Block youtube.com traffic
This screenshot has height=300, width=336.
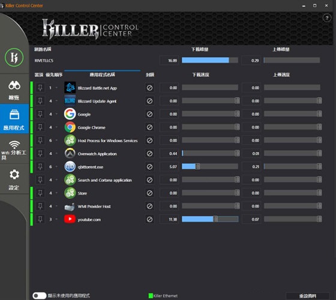coord(149,219)
